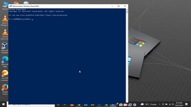Open the clock showing 8:13 PM
Screen dimensions: 191x107
pos(179,104)
